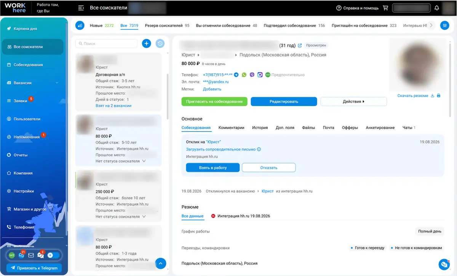Click the cover letter info icon
Image resolution: width=457 pixels, height=276 pixels.
(x=259, y=149)
